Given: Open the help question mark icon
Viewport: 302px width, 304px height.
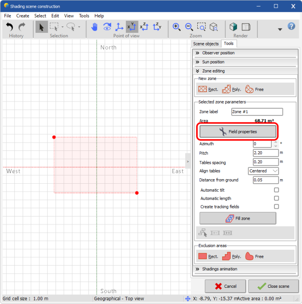Looking at the screenshot, I should tap(291, 26).
